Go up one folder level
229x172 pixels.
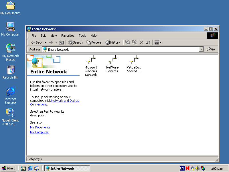coord(61,42)
